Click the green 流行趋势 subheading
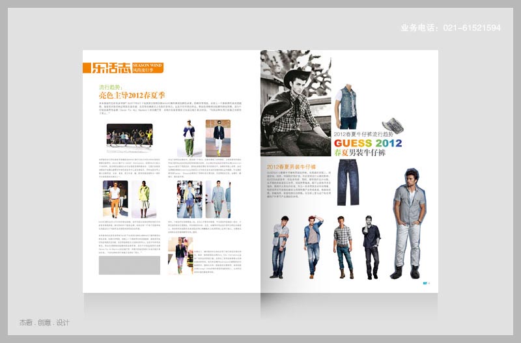 [111, 87]
